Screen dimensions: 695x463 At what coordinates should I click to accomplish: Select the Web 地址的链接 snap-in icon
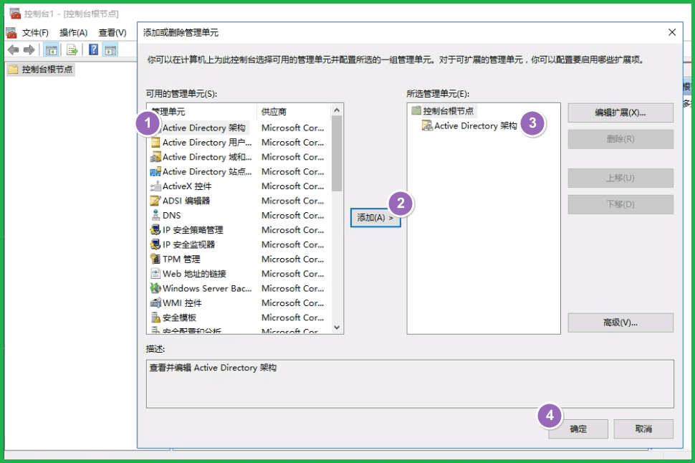[155, 274]
